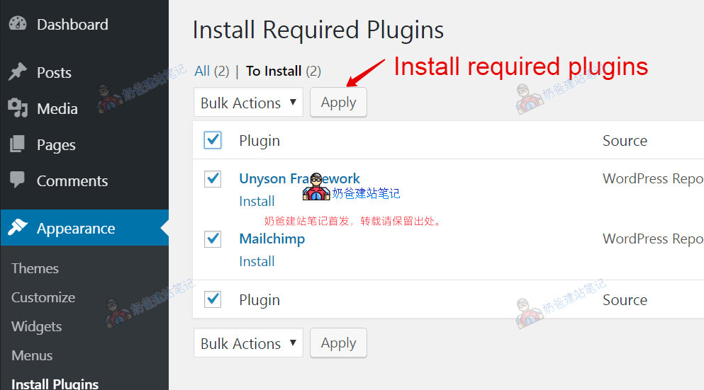Click the top Apply button
This screenshot has width=704, height=390.
click(339, 102)
